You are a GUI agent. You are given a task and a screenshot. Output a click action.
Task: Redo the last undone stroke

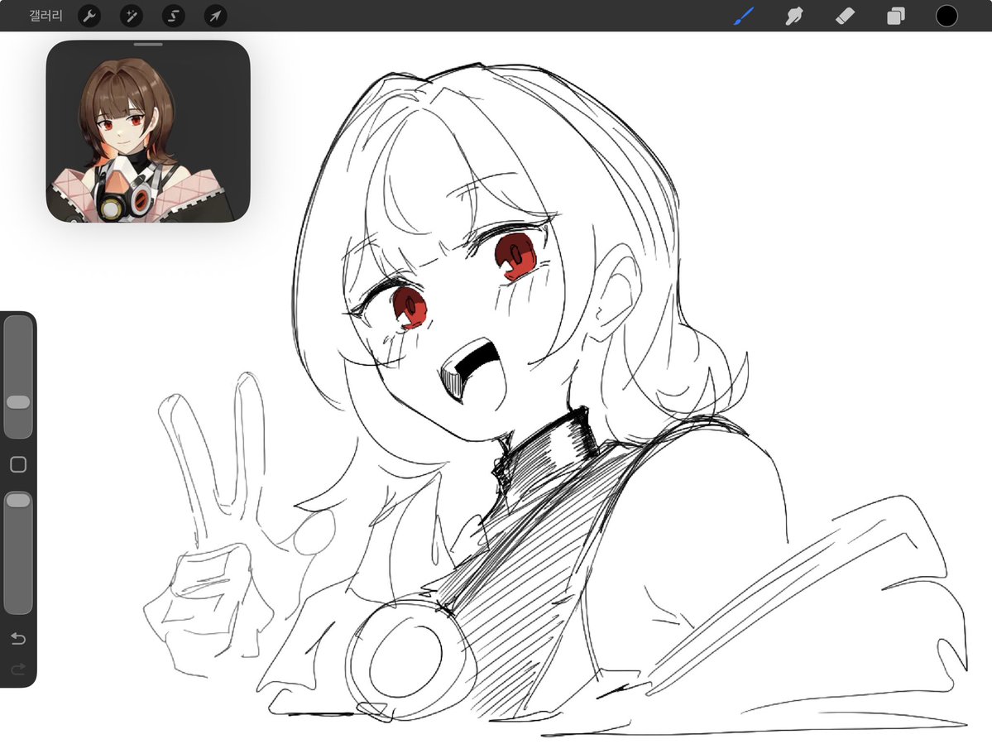click(x=18, y=669)
